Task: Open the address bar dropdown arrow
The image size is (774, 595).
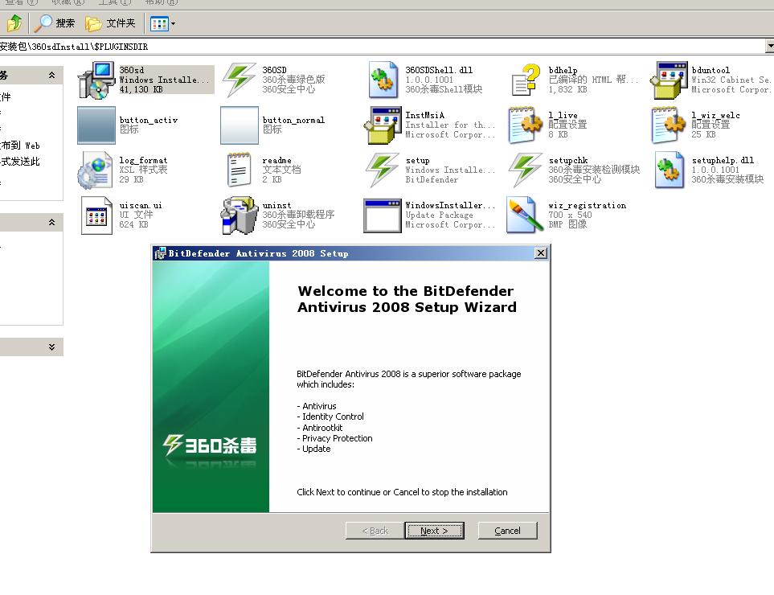Action: tap(769, 47)
